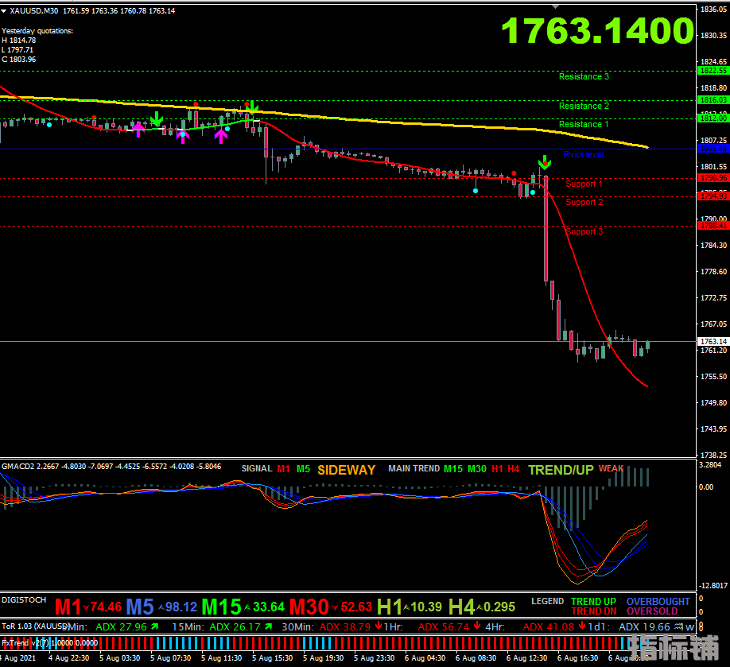Click green sell arrow touching the yellow moving average
The width and height of the screenshot is (730, 667).
click(252, 107)
